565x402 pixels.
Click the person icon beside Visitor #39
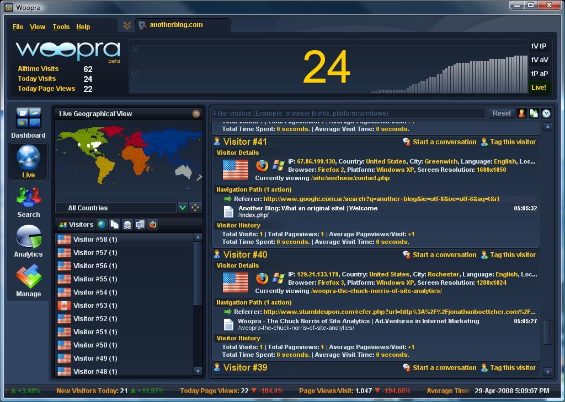tap(217, 367)
